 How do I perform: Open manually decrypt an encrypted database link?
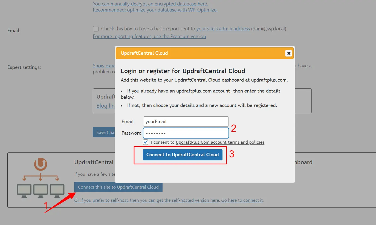pyautogui.click(x=150, y=4)
